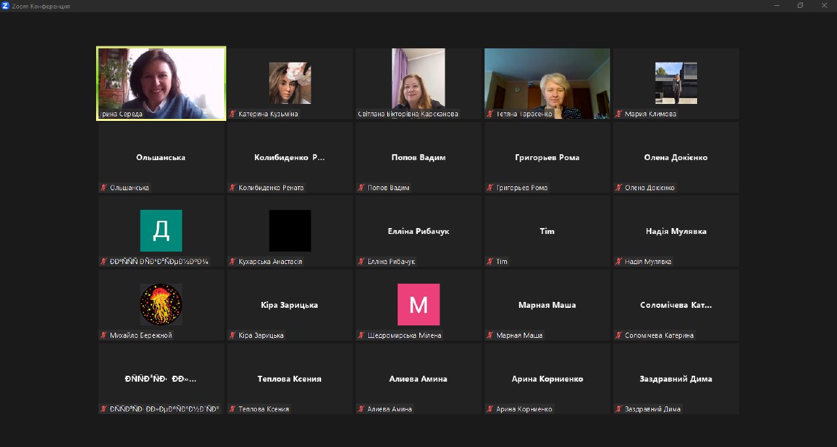Click muted mic icon on Елліна Рибачук's tile
This screenshot has width=837, height=447.
point(361,261)
